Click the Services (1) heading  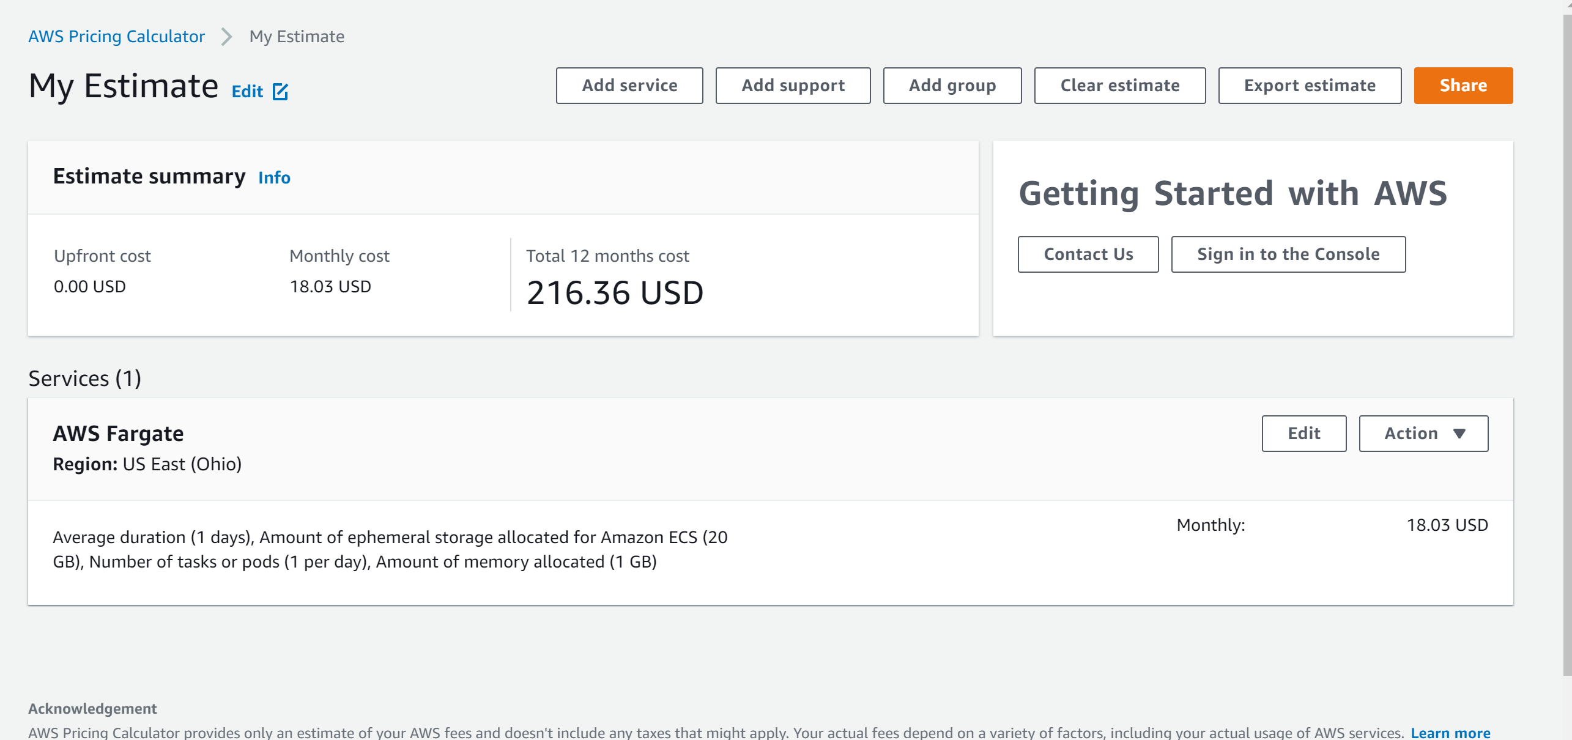(85, 379)
